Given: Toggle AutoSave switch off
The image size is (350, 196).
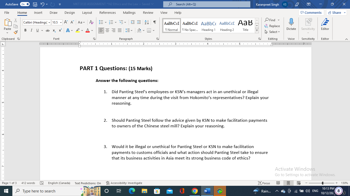Looking at the screenshot, I should tap(25, 4).
